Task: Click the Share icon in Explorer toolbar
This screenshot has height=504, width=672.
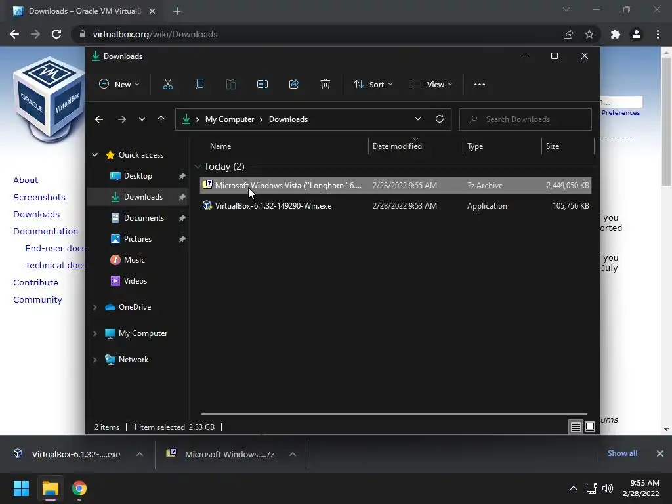Action: point(294,84)
